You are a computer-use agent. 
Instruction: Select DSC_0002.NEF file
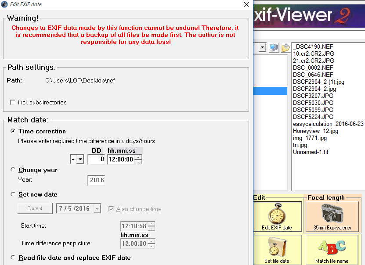click(x=313, y=68)
